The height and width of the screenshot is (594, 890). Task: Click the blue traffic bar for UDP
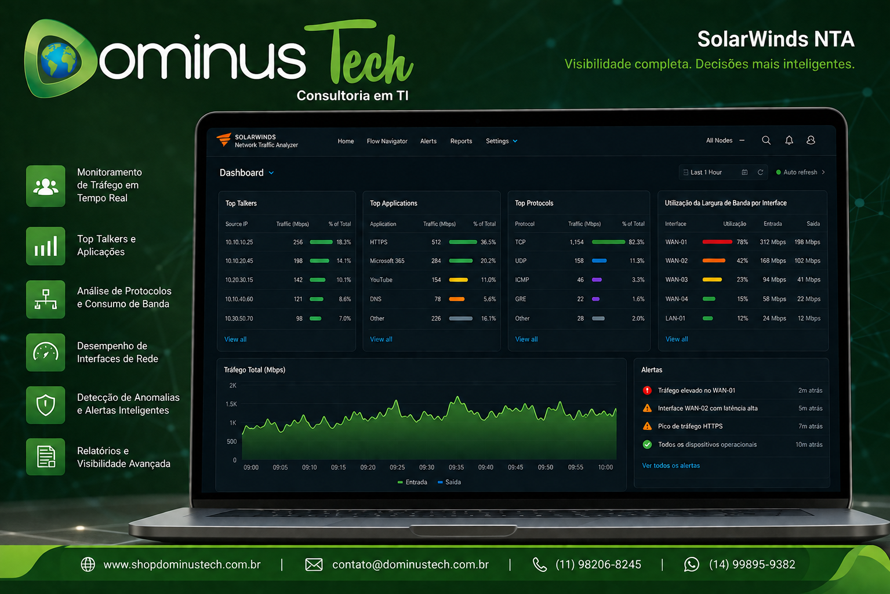[599, 261]
